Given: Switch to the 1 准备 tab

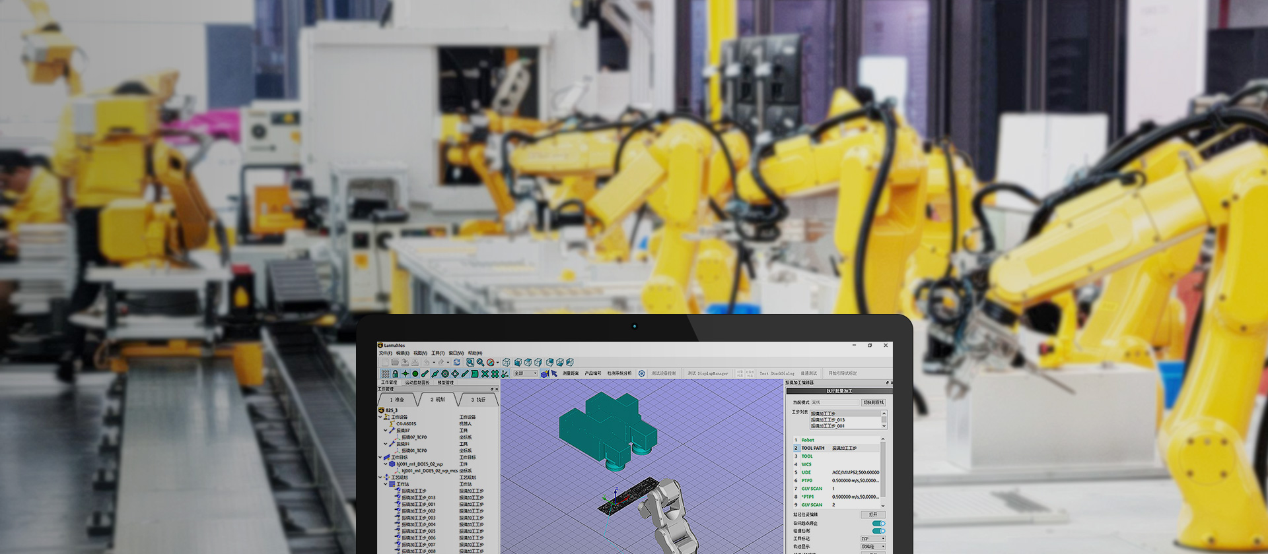Looking at the screenshot, I should (397, 400).
